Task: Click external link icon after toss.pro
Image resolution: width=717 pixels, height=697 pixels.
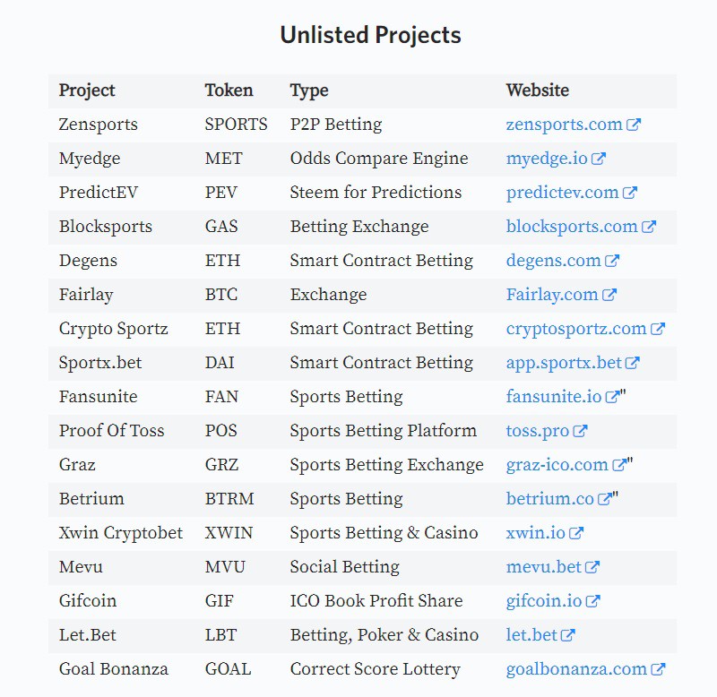Action: (580, 431)
